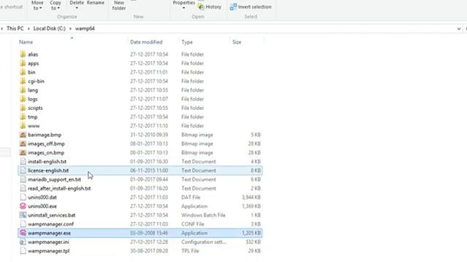Select the scripts folder icon

tap(23, 108)
